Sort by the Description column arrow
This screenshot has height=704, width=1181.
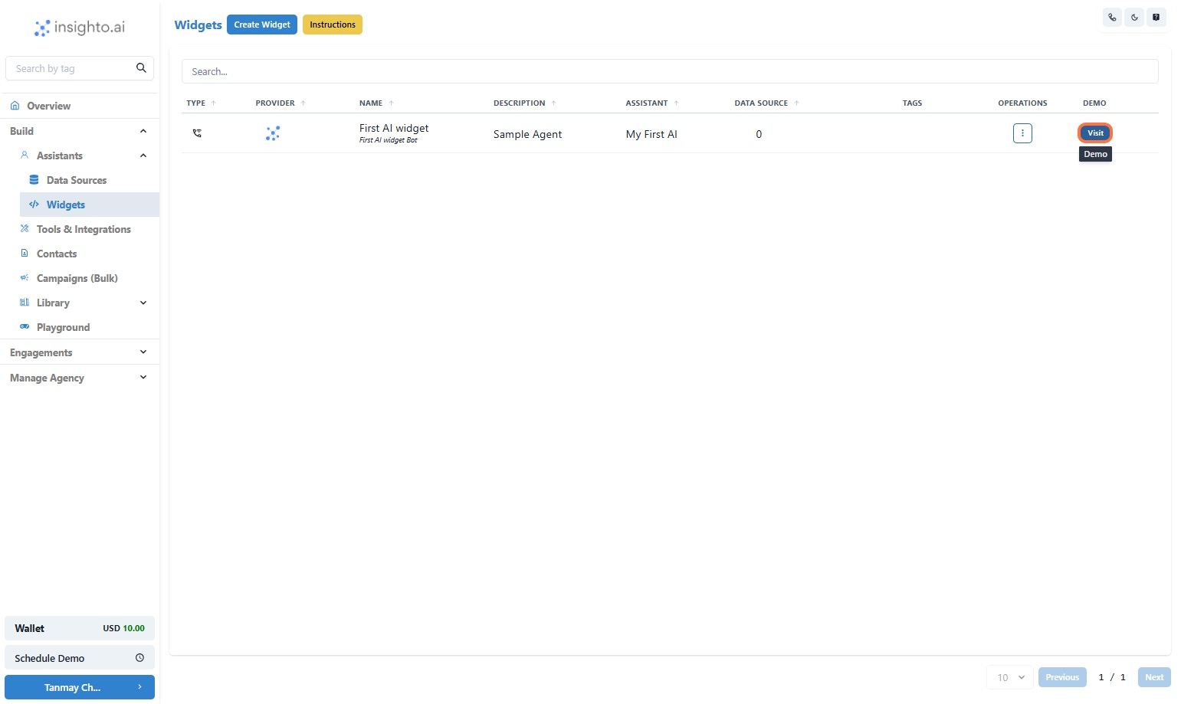(x=554, y=103)
